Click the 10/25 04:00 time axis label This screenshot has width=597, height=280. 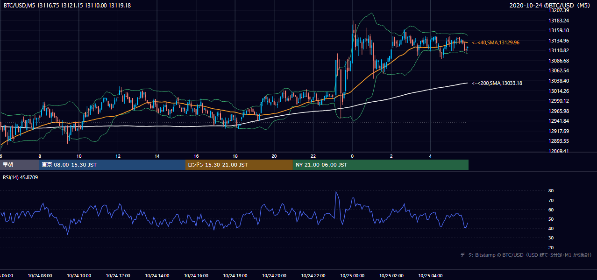click(430, 276)
